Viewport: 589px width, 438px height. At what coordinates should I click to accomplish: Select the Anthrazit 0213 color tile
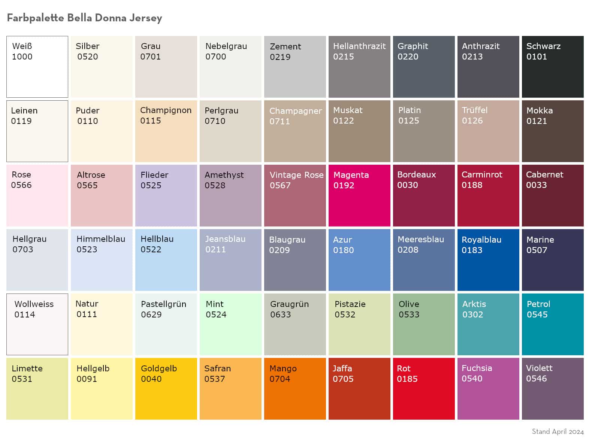click(x=488, y=67)
